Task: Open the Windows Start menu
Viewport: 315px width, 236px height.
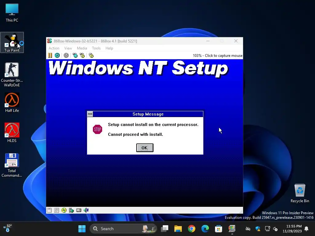Action: (82, 229)
